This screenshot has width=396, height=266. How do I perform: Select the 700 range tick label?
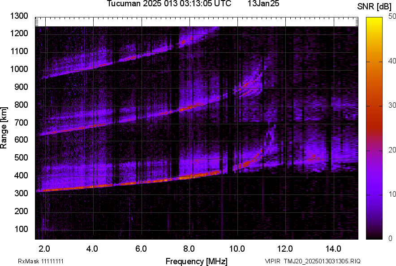click(x=22, y=122)
